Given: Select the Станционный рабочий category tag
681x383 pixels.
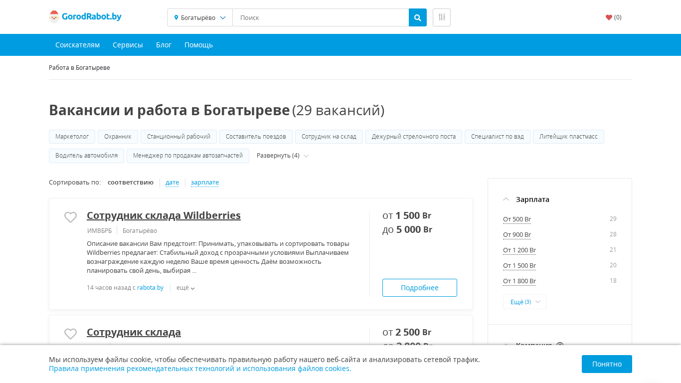Looking at the screenshot, I should (178, 137).
